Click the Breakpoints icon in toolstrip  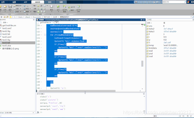pos(52,6)
